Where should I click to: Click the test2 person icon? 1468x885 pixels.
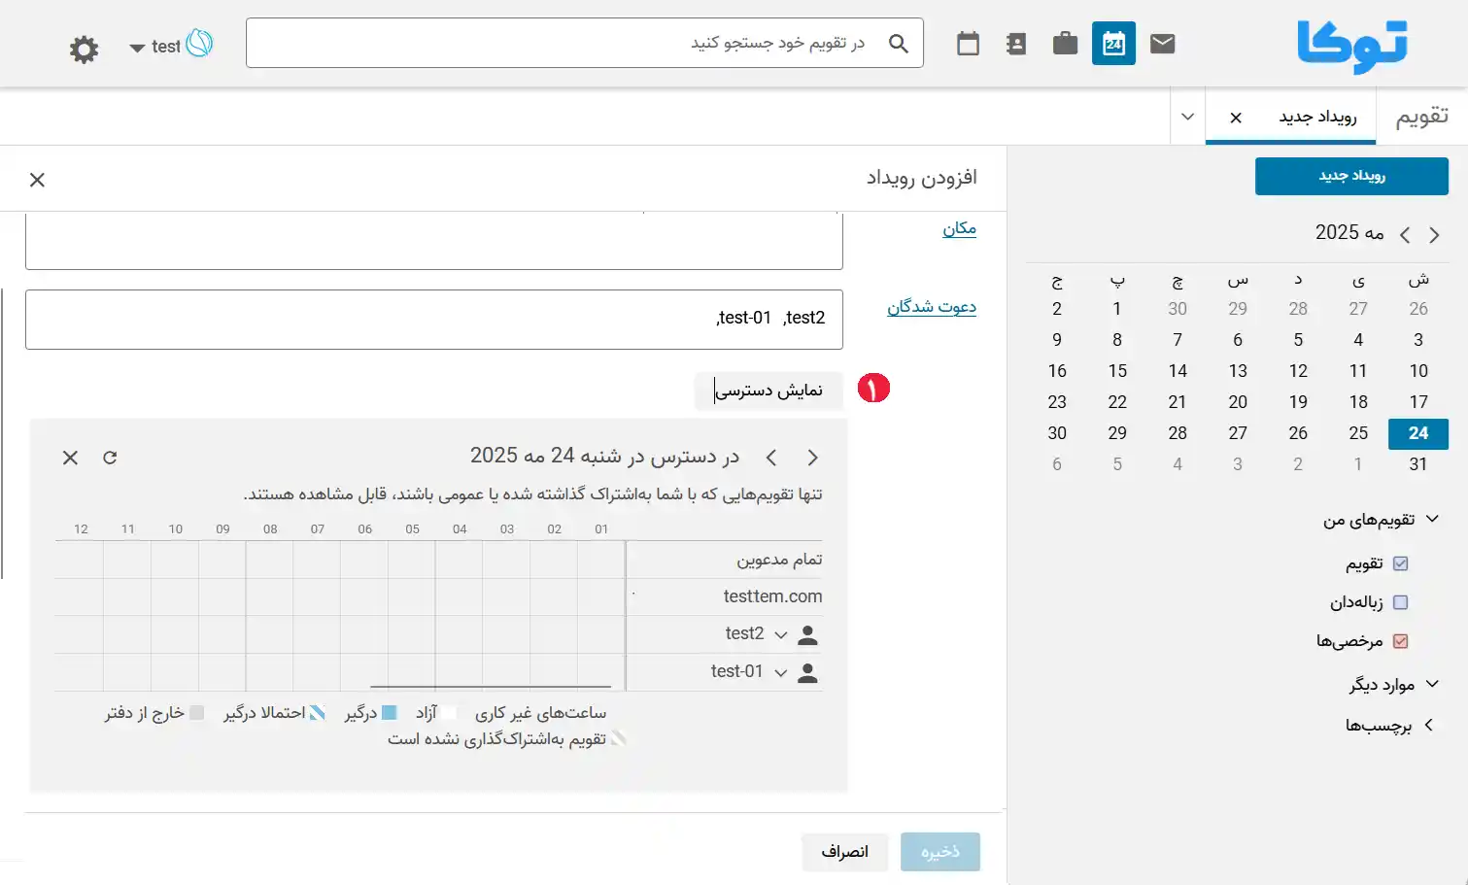[x=807, y=635]
